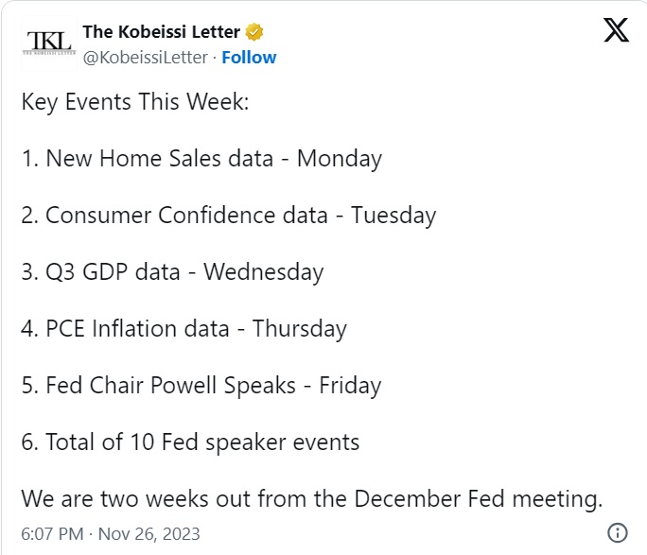Click the word 'Friday' in item five
Viewport: 647px width, 555px height.
click(350, 386)
